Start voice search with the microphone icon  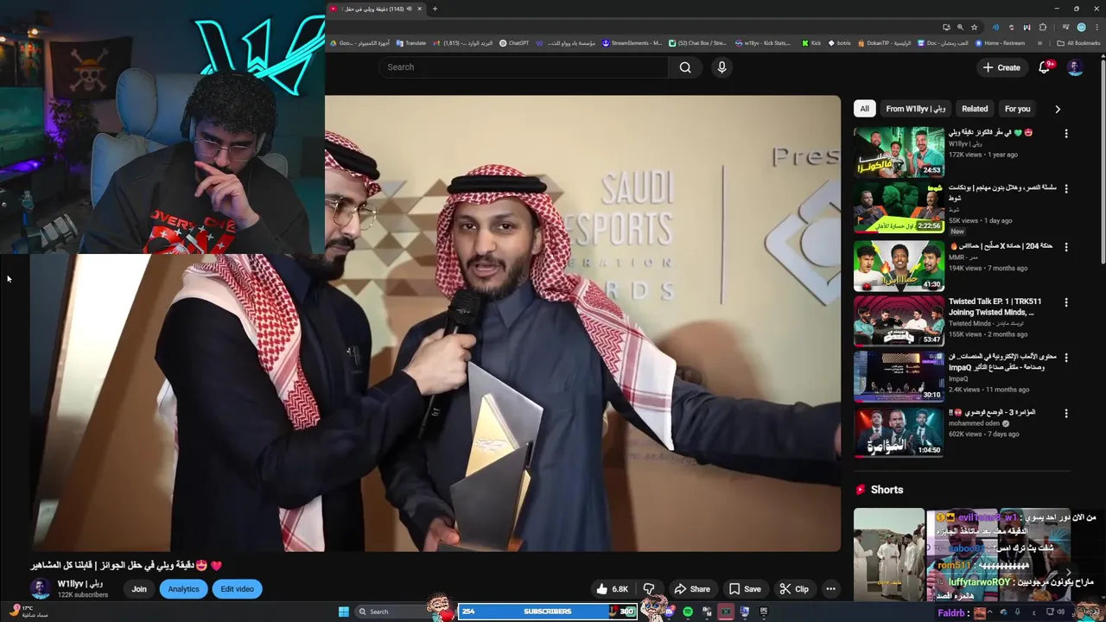click(x=721, y=67)
